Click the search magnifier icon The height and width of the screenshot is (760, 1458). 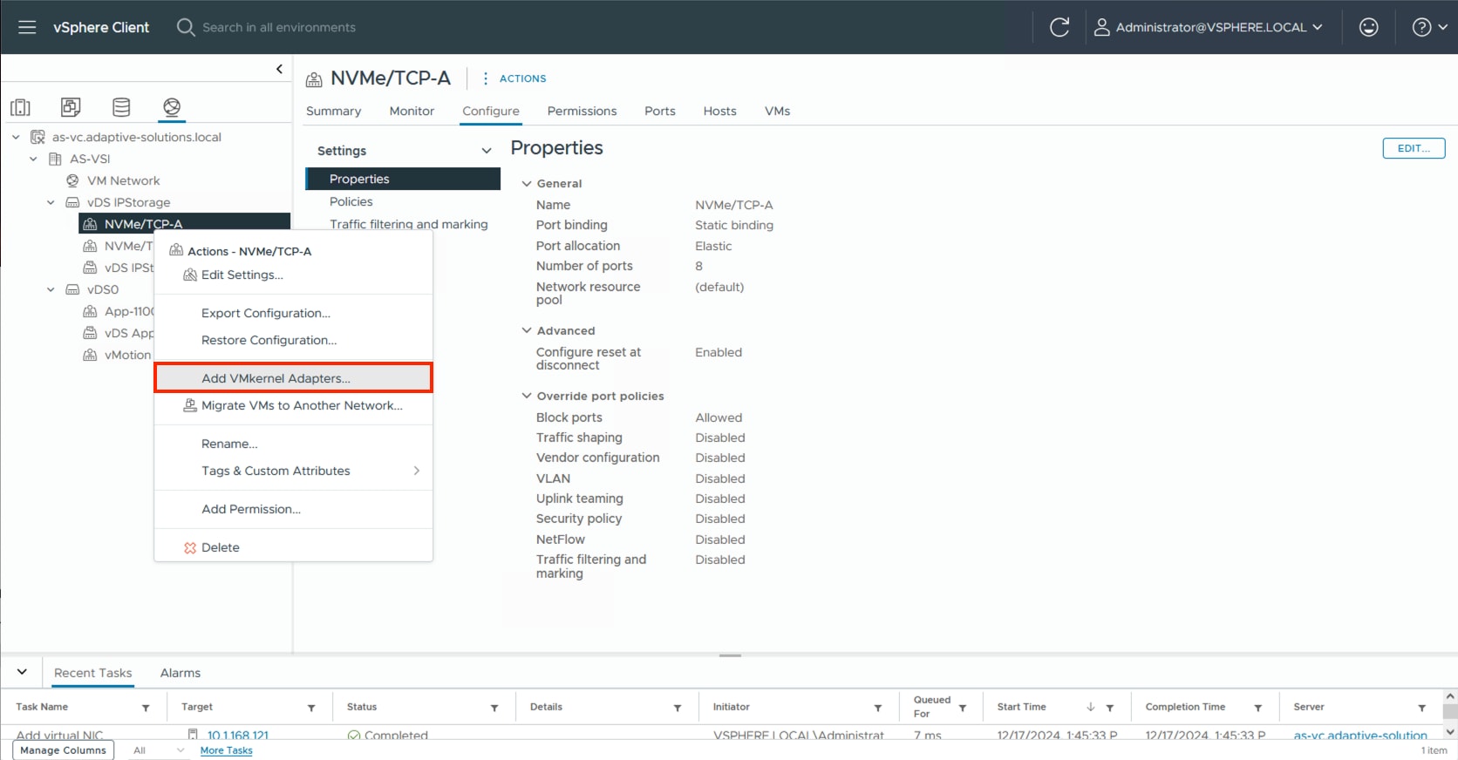click(185, 27)
